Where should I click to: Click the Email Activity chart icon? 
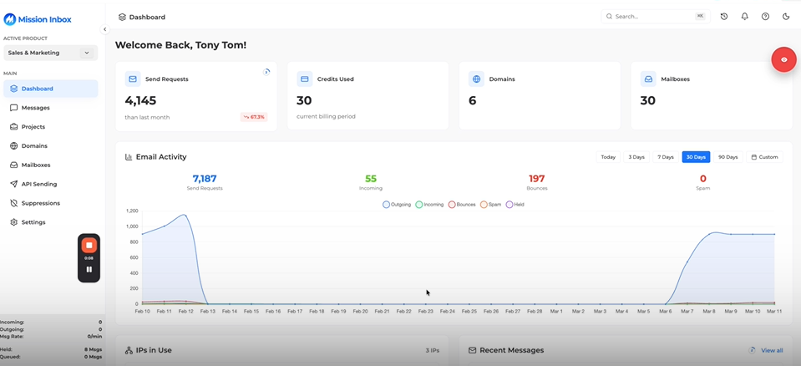pyautogui.click(x=129, y=157)
